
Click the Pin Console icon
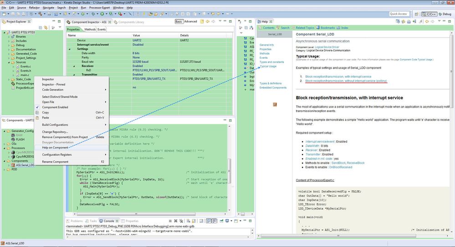point(221,221)
